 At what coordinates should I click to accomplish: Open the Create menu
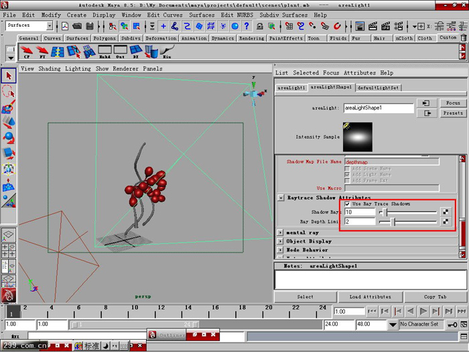[x=76, y=15]
